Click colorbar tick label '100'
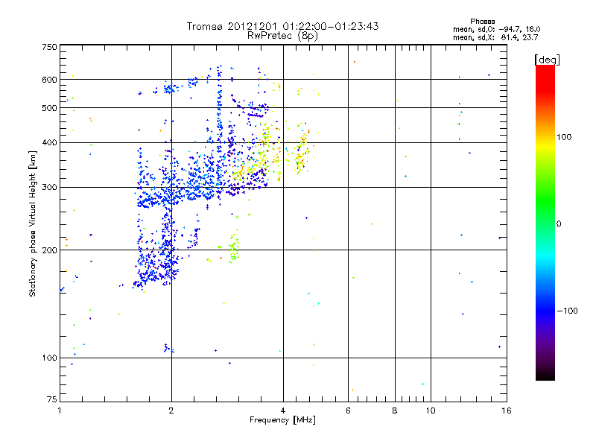Screen dimensions: 596x447 [x=564, y=137]
